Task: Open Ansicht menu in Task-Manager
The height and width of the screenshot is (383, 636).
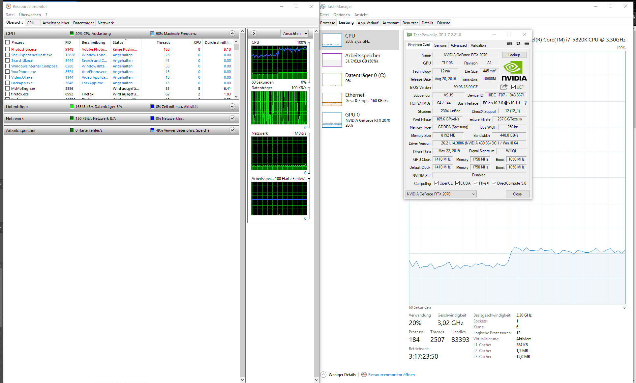Action: (361, 15)
